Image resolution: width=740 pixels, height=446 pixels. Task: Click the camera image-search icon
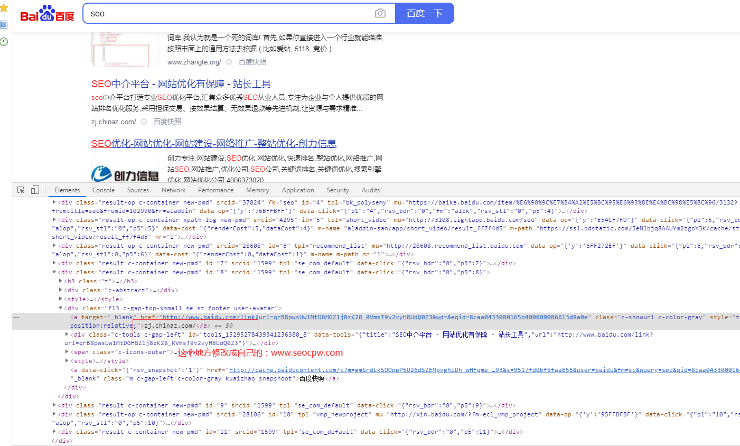380,13
